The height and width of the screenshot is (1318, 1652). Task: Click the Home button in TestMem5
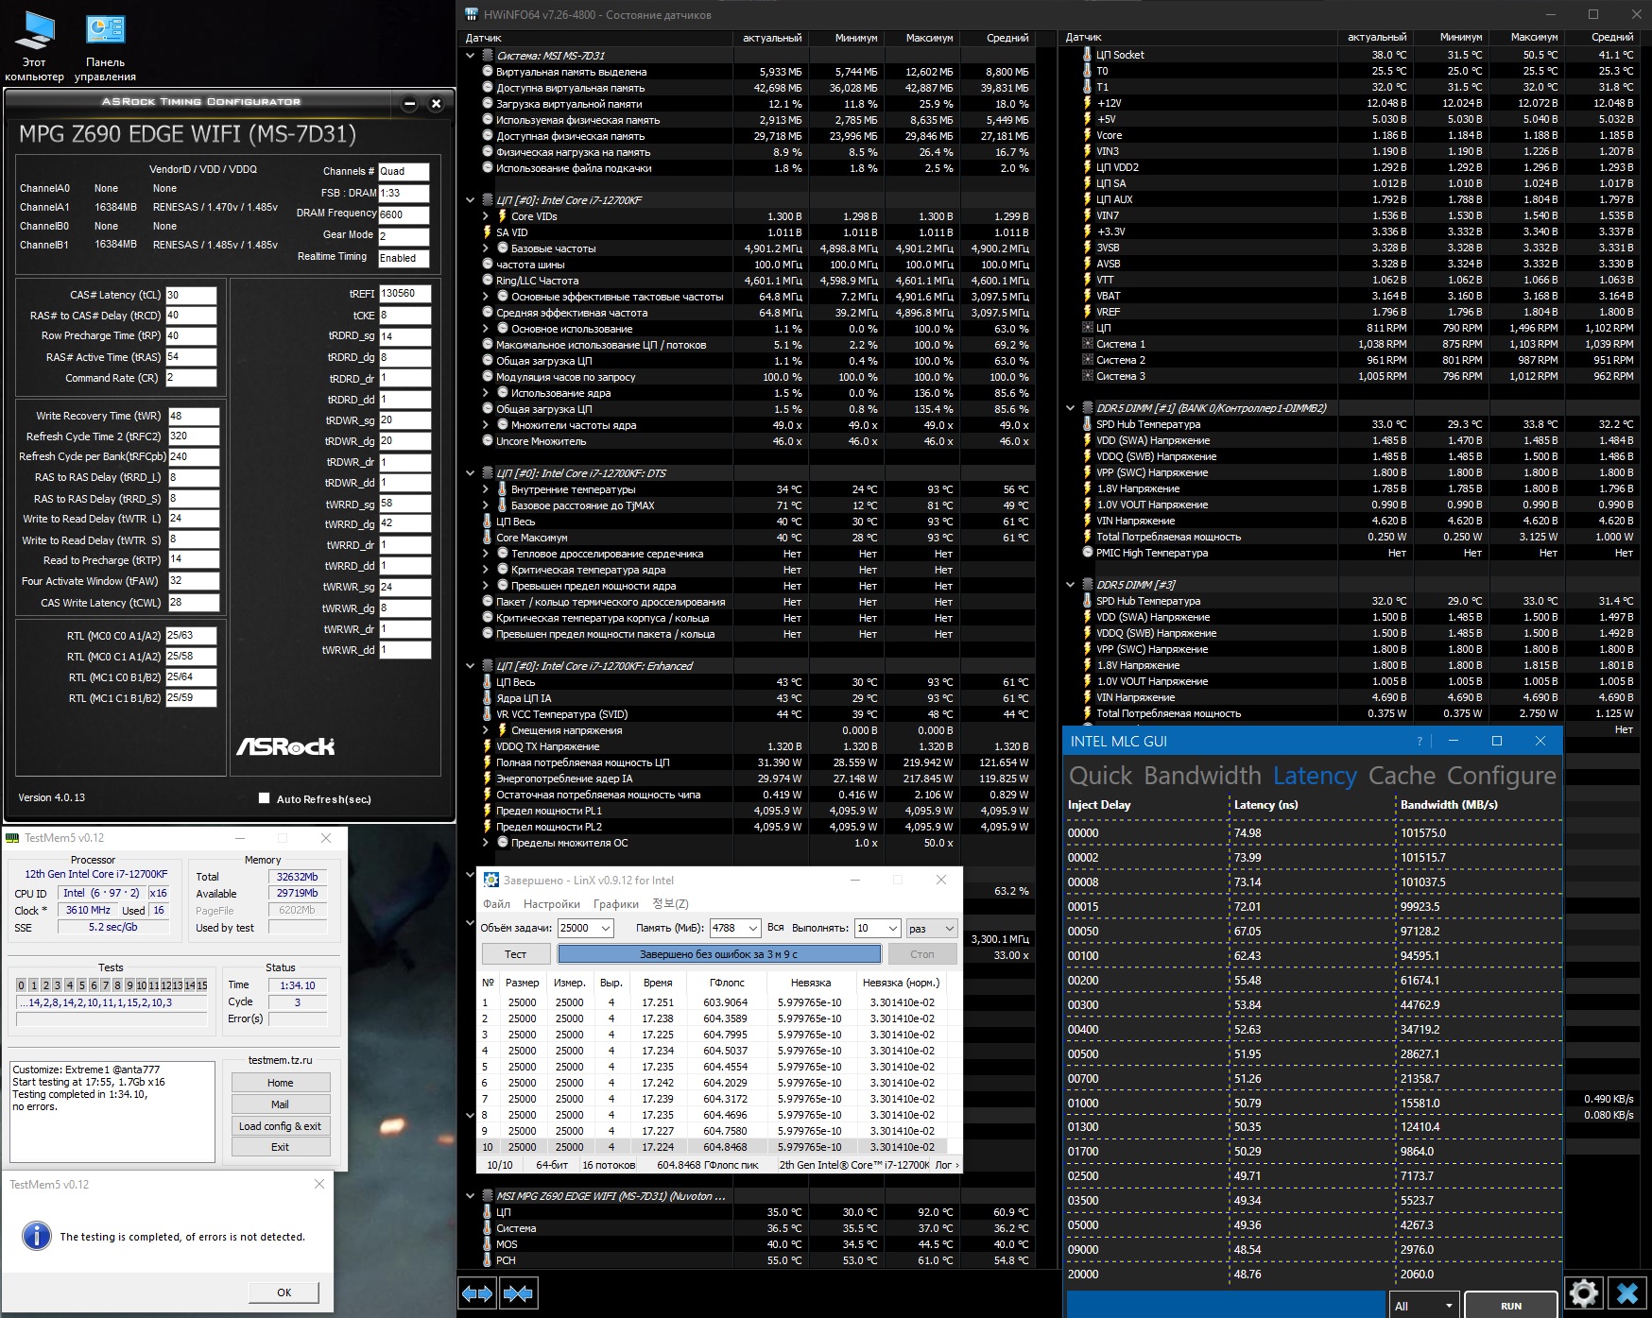(281, 1083)
